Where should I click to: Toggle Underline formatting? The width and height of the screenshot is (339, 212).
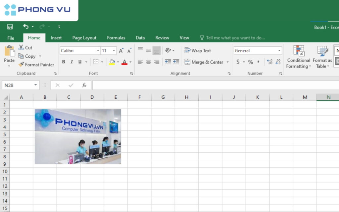click(80, 62)
